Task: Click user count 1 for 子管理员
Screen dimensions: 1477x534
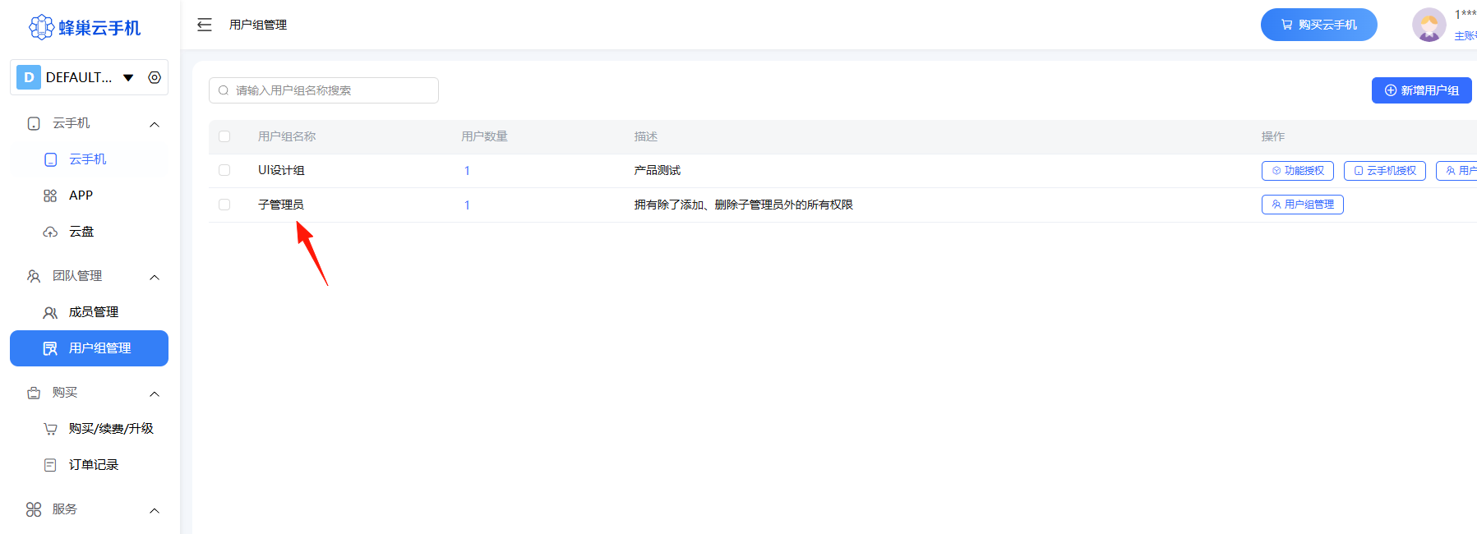Action: click(x=467, y=205)
